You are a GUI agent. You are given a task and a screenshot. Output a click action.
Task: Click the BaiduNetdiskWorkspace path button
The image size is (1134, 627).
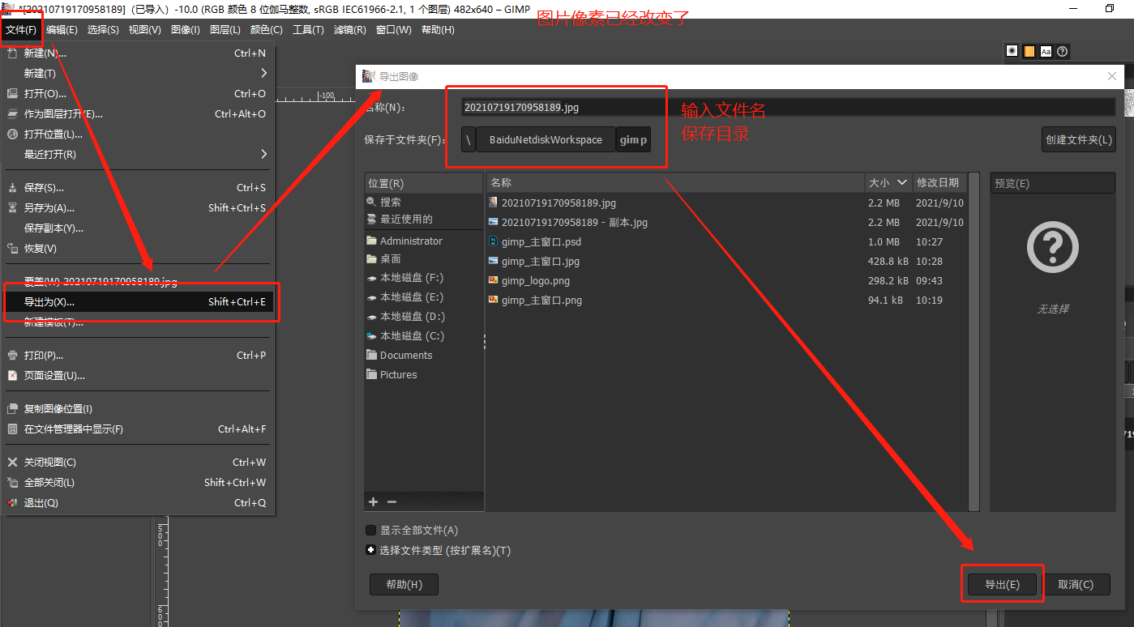(546, 140)
